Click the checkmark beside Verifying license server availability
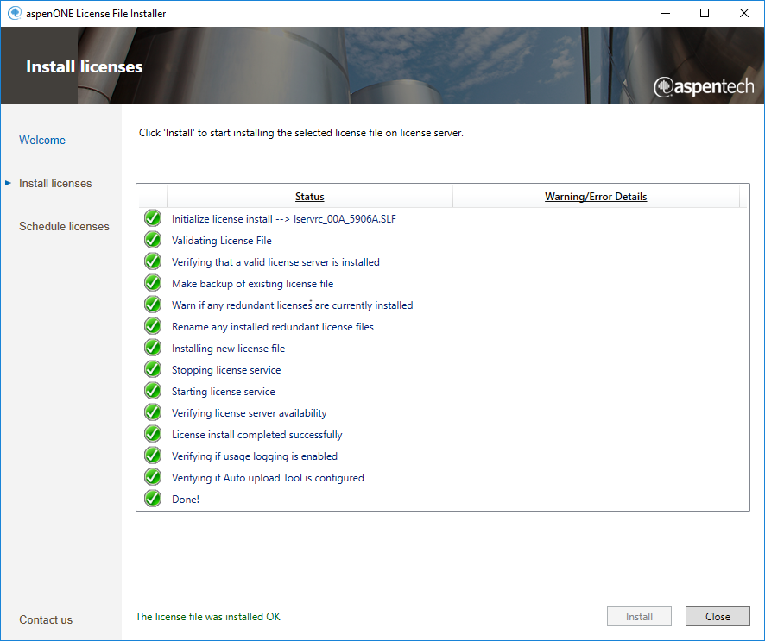Image resolution: width=765 pixels, height=641 pixels. click(x=153, y=412)
